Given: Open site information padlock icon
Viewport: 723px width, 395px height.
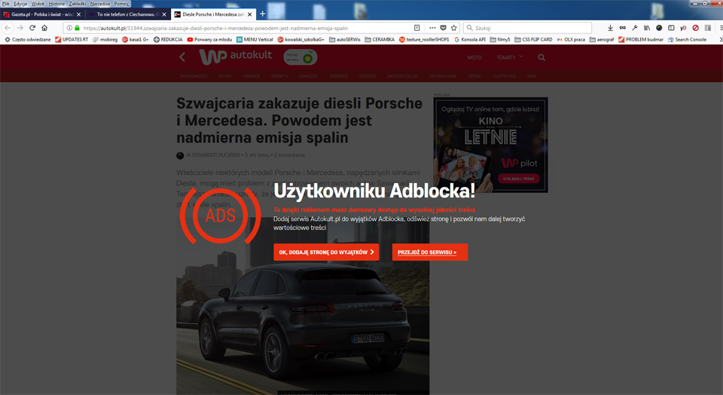Looking at the screenshot, I should pos(77,28).
